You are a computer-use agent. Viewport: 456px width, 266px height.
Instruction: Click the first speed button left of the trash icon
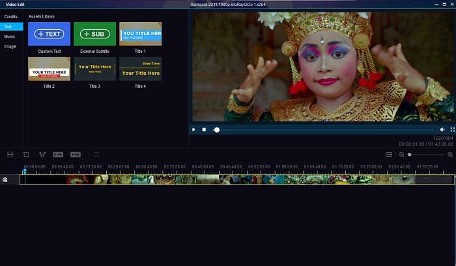58,155
